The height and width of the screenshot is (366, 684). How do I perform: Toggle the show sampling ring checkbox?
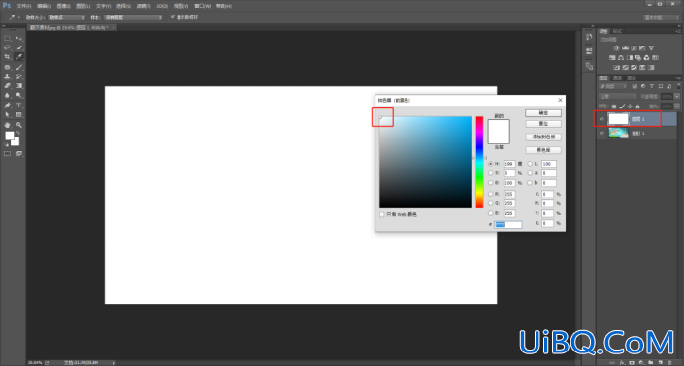[173, 17]
